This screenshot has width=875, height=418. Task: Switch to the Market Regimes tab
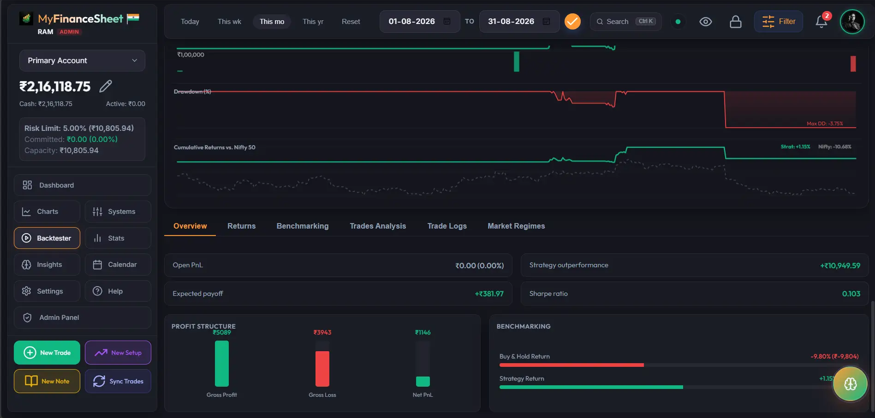tap(516, 226)
